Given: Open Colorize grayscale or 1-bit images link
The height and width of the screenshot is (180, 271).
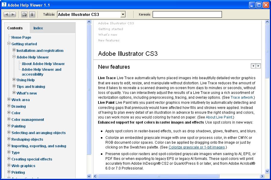Looking at the screenshot, I should pos(197,147).
